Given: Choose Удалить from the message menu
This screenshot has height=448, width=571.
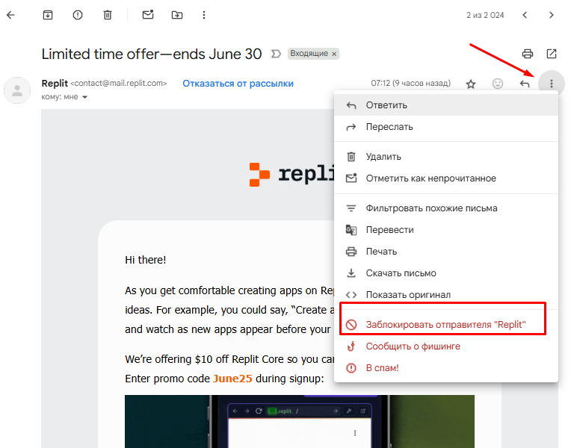Looking at the screenshot, I should pyautogui.click(x=446, y=157).
